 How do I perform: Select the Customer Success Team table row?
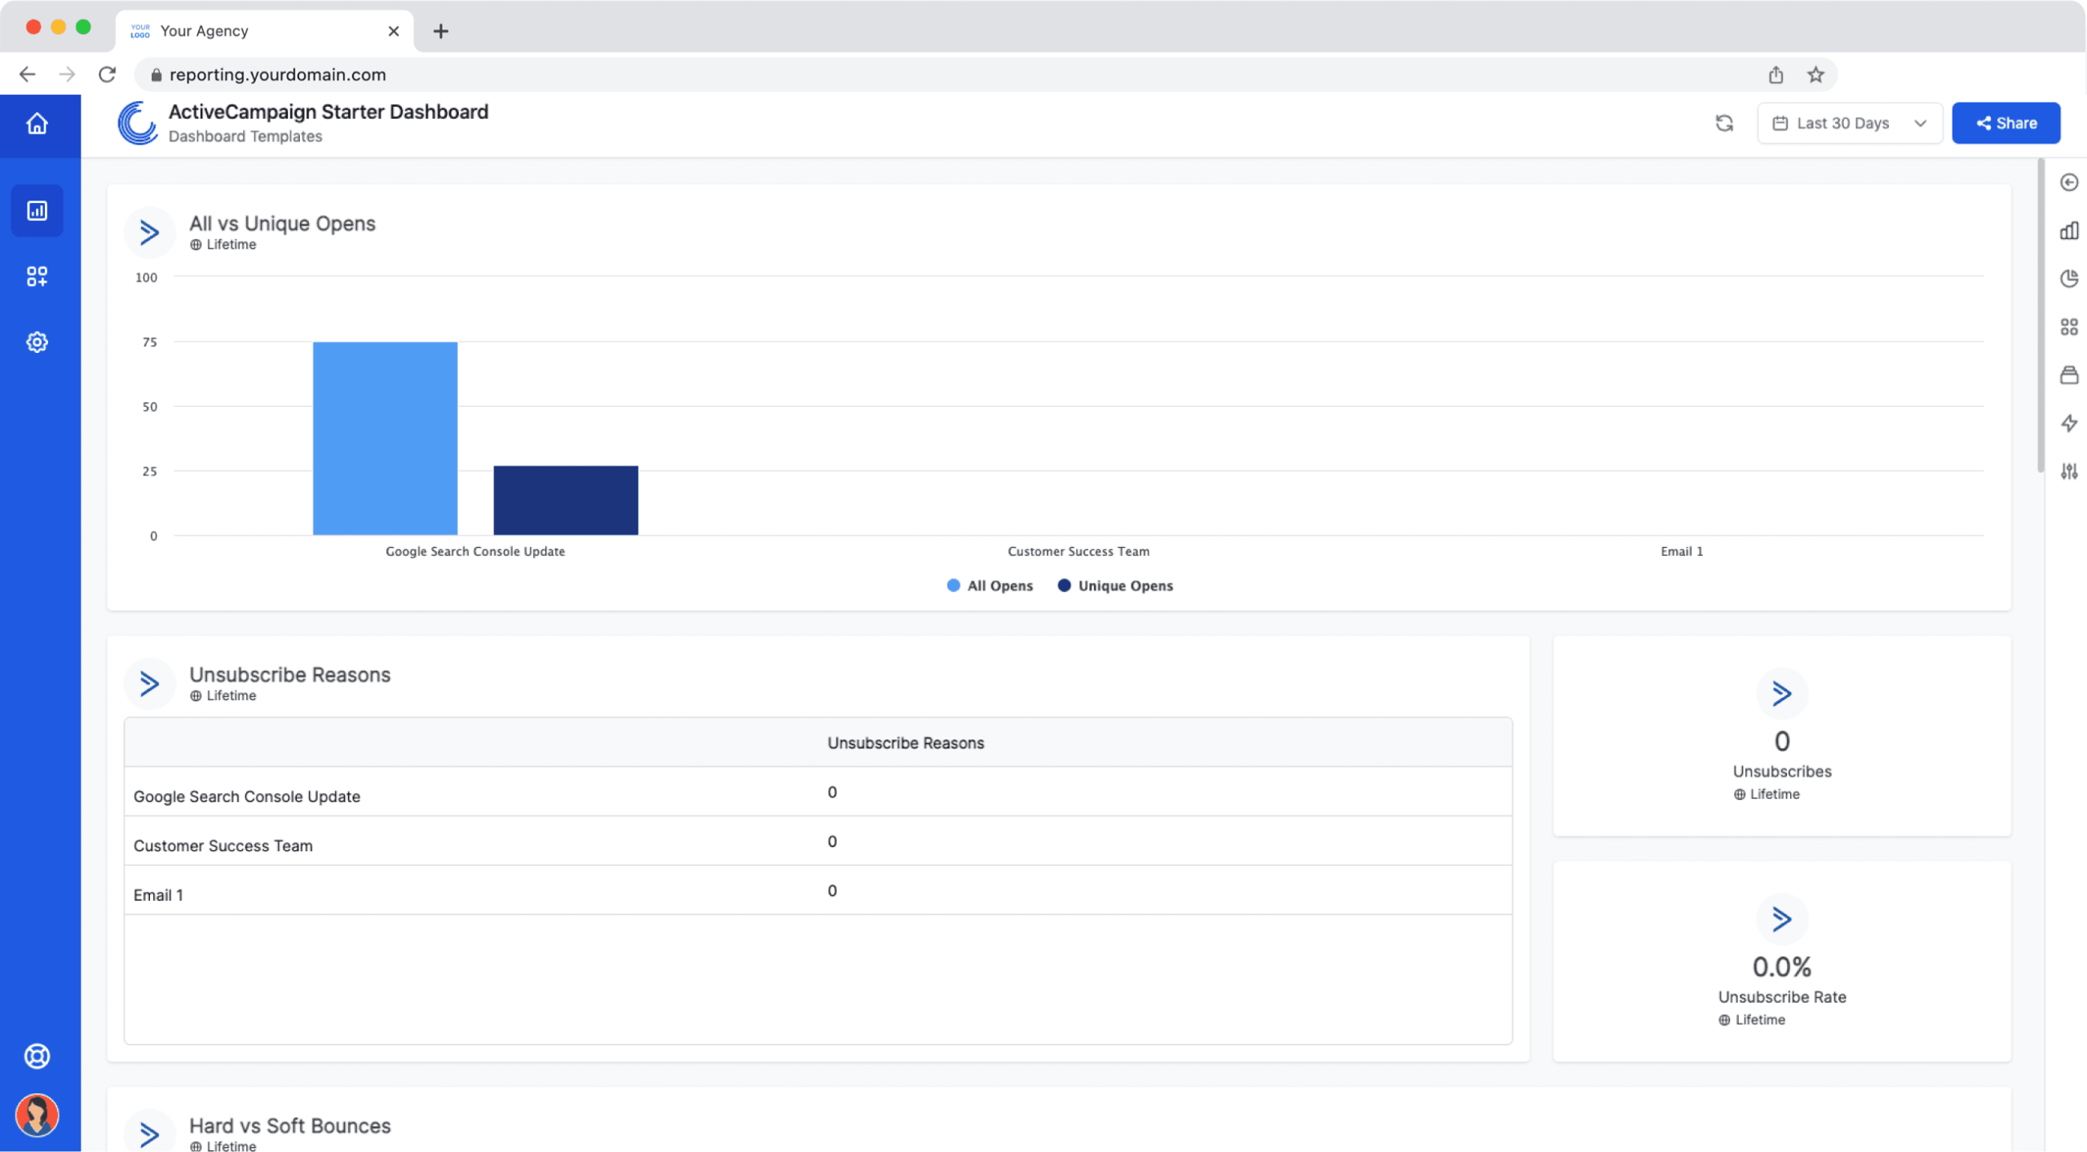pos(818,841)
